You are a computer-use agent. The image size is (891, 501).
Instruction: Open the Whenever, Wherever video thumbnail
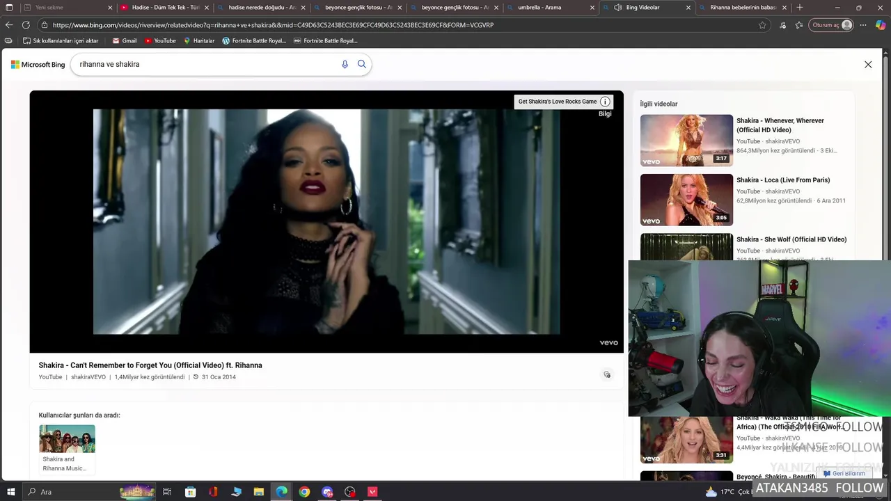click(686, 141)
